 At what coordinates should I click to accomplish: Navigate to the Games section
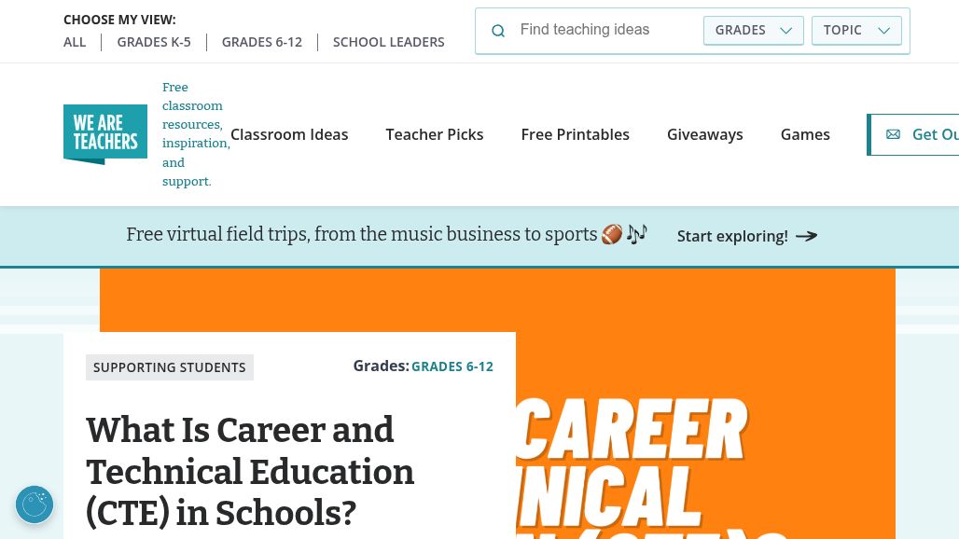(805, 134)
